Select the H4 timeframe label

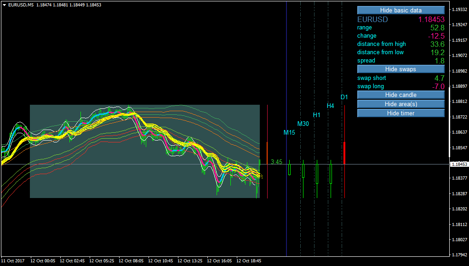tap(330, 106)
